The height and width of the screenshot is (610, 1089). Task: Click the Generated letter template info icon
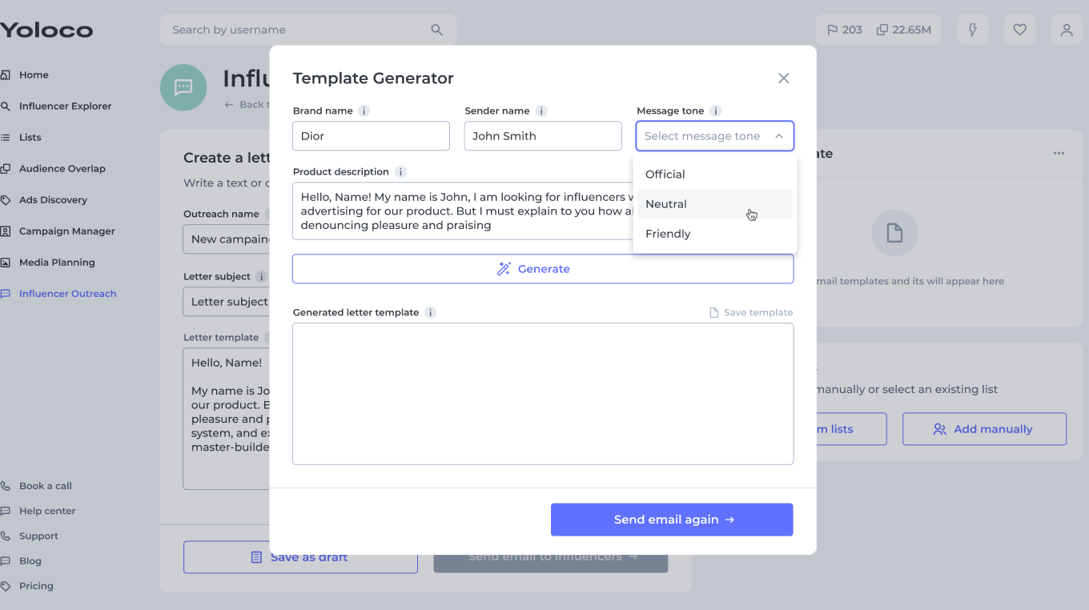(x=430, y=313)
